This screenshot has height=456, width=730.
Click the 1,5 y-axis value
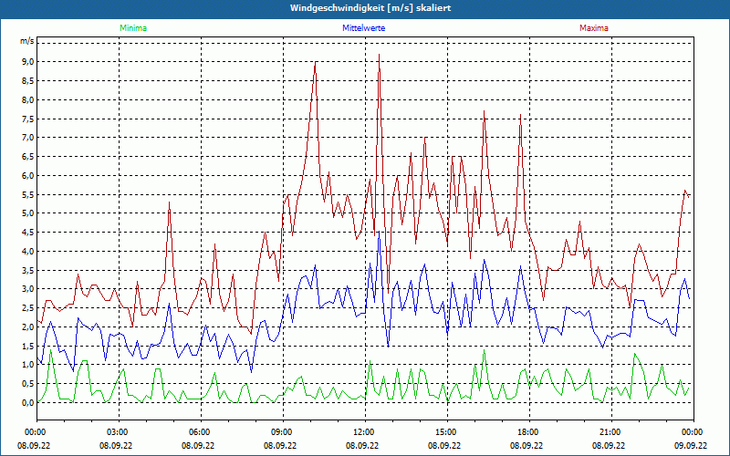(x=28, y=346)
